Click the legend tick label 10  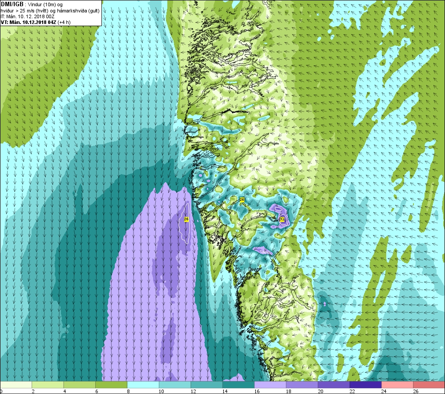tap(161, 391)
